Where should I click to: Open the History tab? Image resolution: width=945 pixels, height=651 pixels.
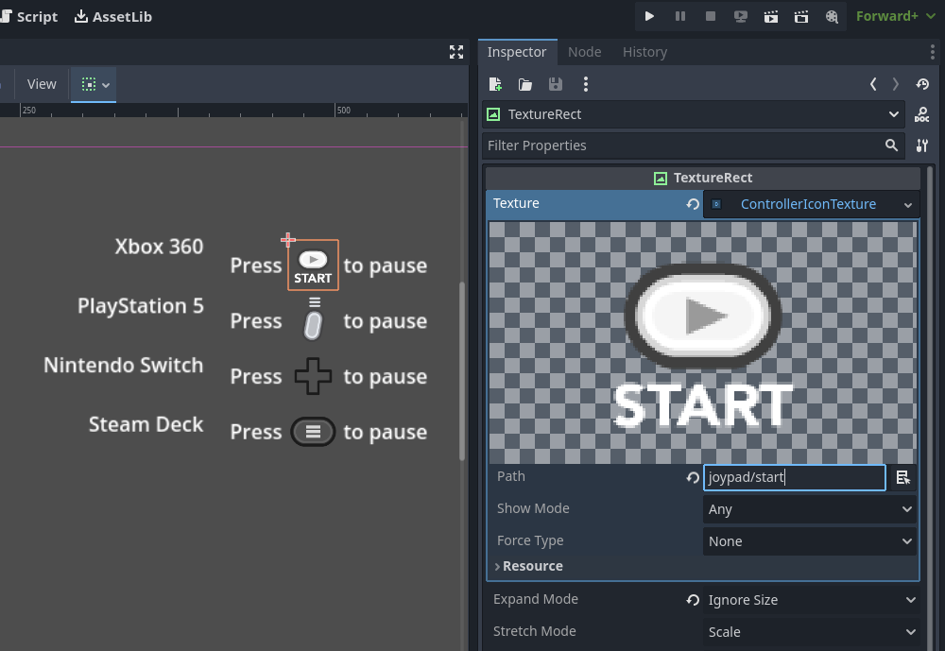click(x=644, y=52)
